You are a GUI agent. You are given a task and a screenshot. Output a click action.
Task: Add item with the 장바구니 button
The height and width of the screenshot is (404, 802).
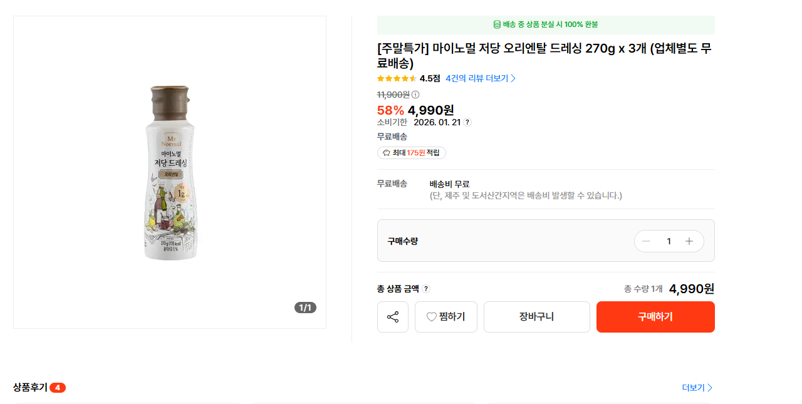536,317
